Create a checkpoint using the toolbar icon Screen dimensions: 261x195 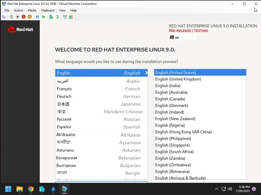(x=51, y=17)
